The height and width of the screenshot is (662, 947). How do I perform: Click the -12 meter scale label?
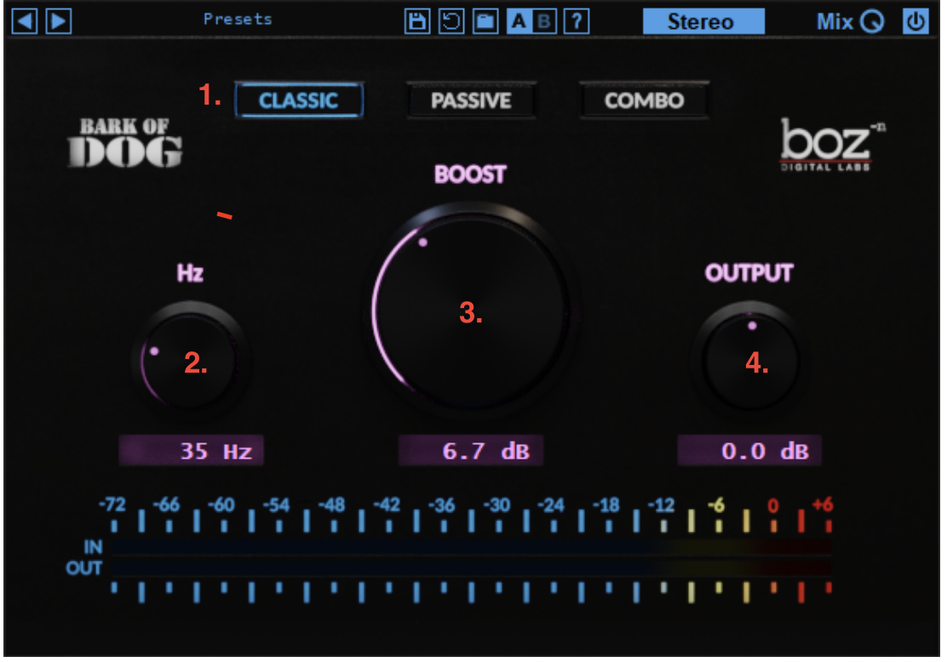(662, 505)
